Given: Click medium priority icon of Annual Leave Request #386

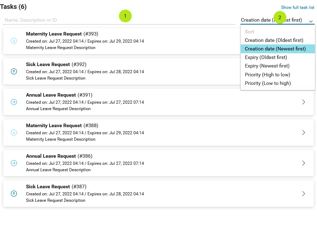Looking at the screenshot, I should [x=14, y=163].
